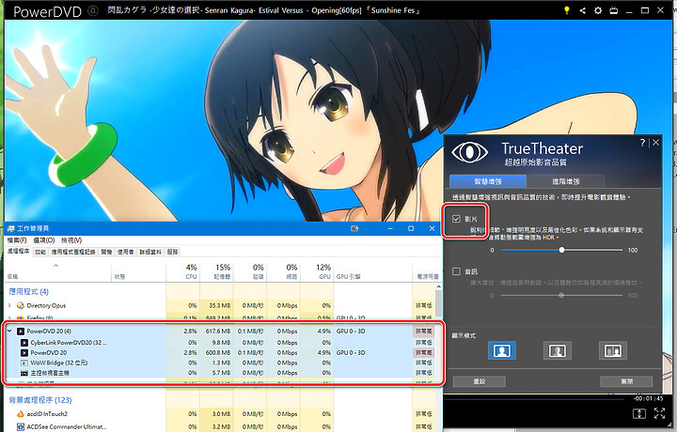Expand the Directory Opus process row
677x432 pixels.
[x=9, y=305]
